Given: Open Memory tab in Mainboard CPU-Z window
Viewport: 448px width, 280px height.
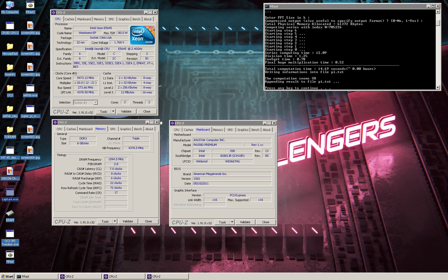Looking at the screenshot, I should click(x=218, y=130).
